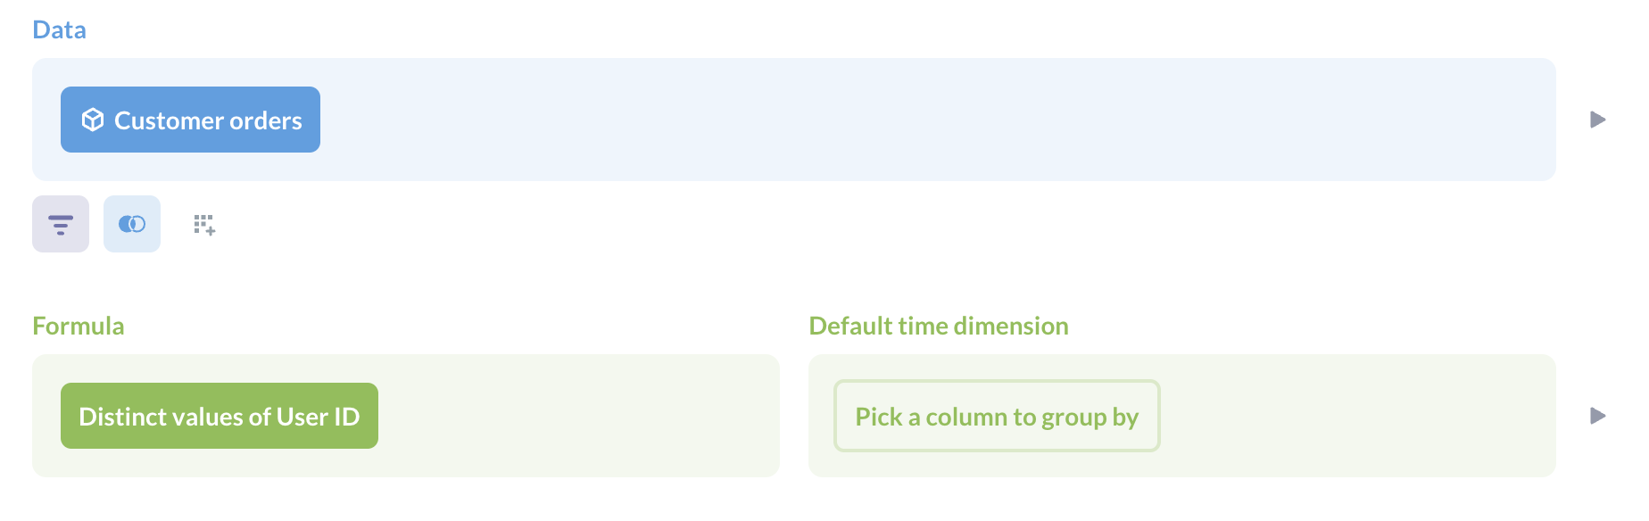
Task: Click the Data section heading
Action: coord(59,29)
